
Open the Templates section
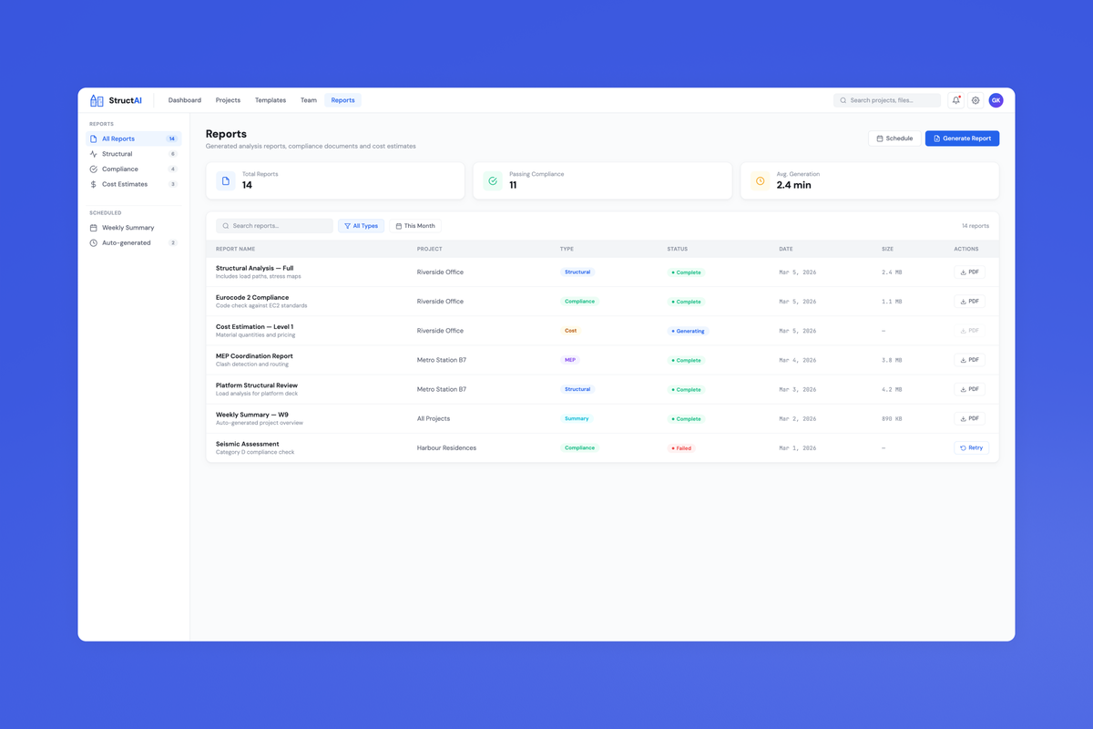(271, 100)
